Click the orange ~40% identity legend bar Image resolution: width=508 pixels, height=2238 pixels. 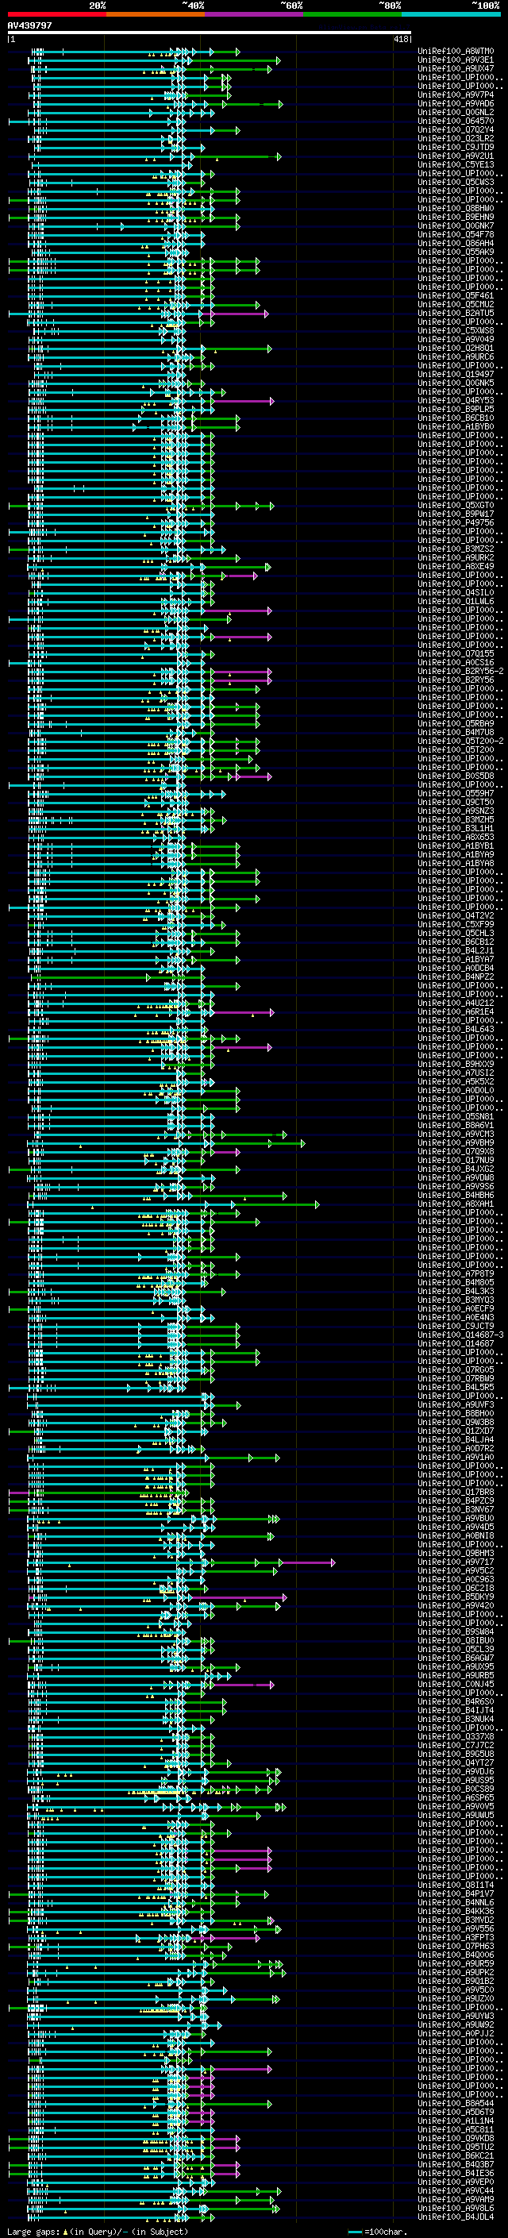click(156, 14)
